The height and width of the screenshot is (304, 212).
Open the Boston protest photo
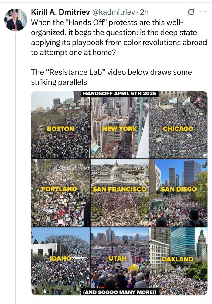pos(60,125)
